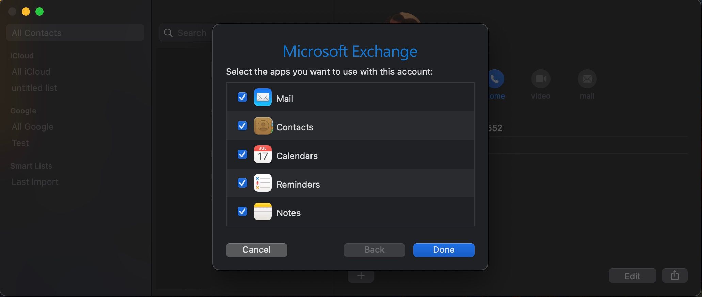The height and width of the screenshot is (297, 702).
Task: Uncheck the Calendars checkbox
Action: click(242, 154)
